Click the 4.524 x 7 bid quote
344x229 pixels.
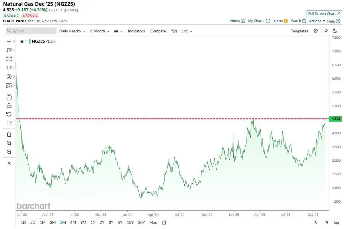11,16
